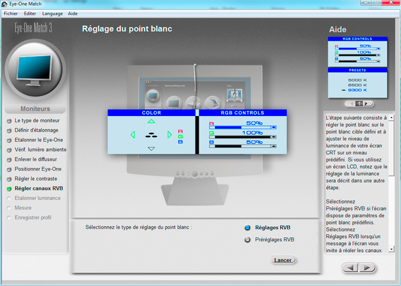Click the red R slider in RGB CONTROLS
401x286 pixels.
tap(243, 127)
